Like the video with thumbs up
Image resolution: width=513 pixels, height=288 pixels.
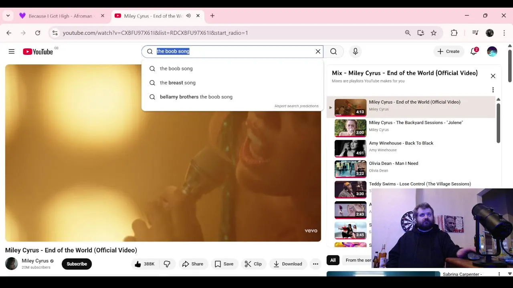(x=145, y=264)
